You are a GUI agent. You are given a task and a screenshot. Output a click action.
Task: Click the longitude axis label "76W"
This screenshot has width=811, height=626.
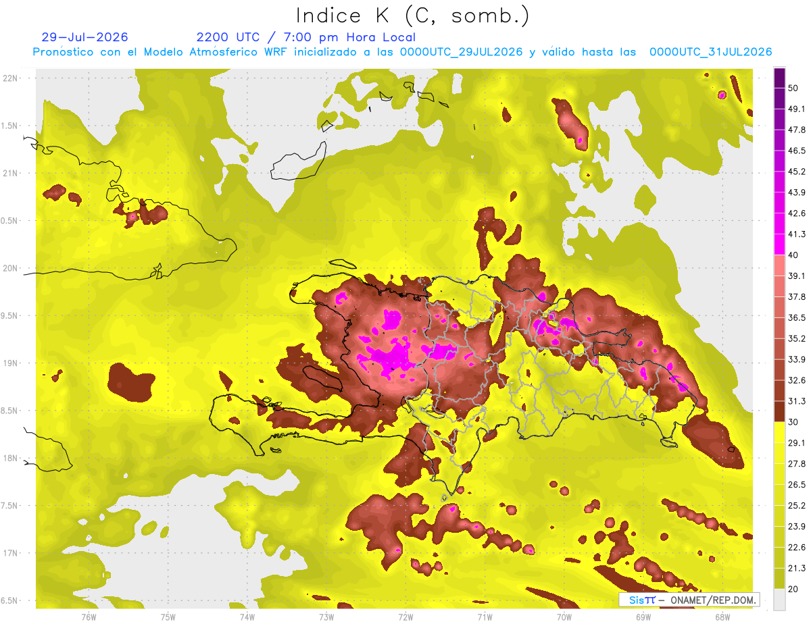coord(89,617)
